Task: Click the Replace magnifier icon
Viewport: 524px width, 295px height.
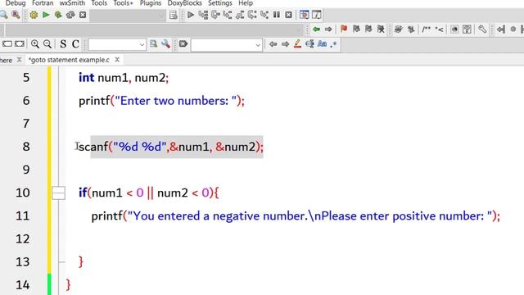Action: pyautogui.click(x=16, y=15)
